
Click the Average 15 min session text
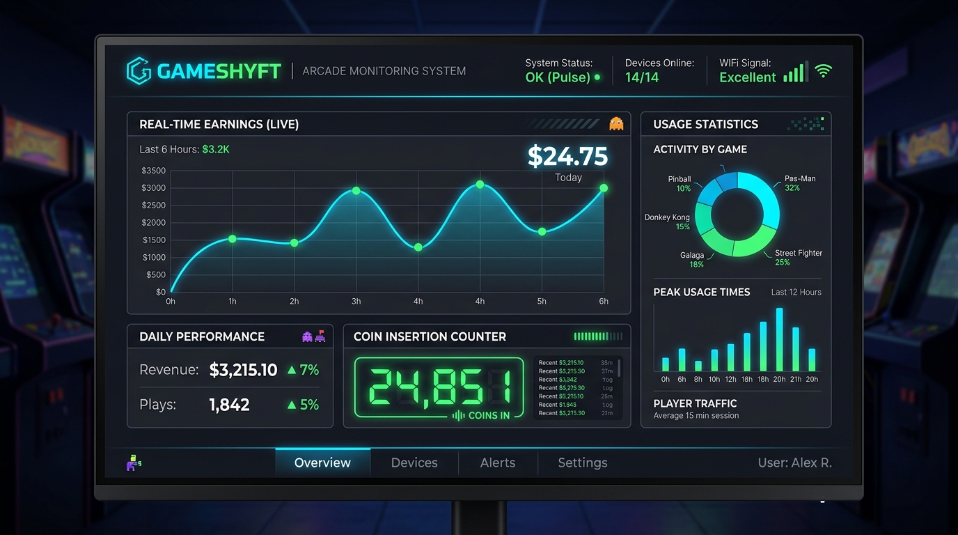(x=696, y=416)
